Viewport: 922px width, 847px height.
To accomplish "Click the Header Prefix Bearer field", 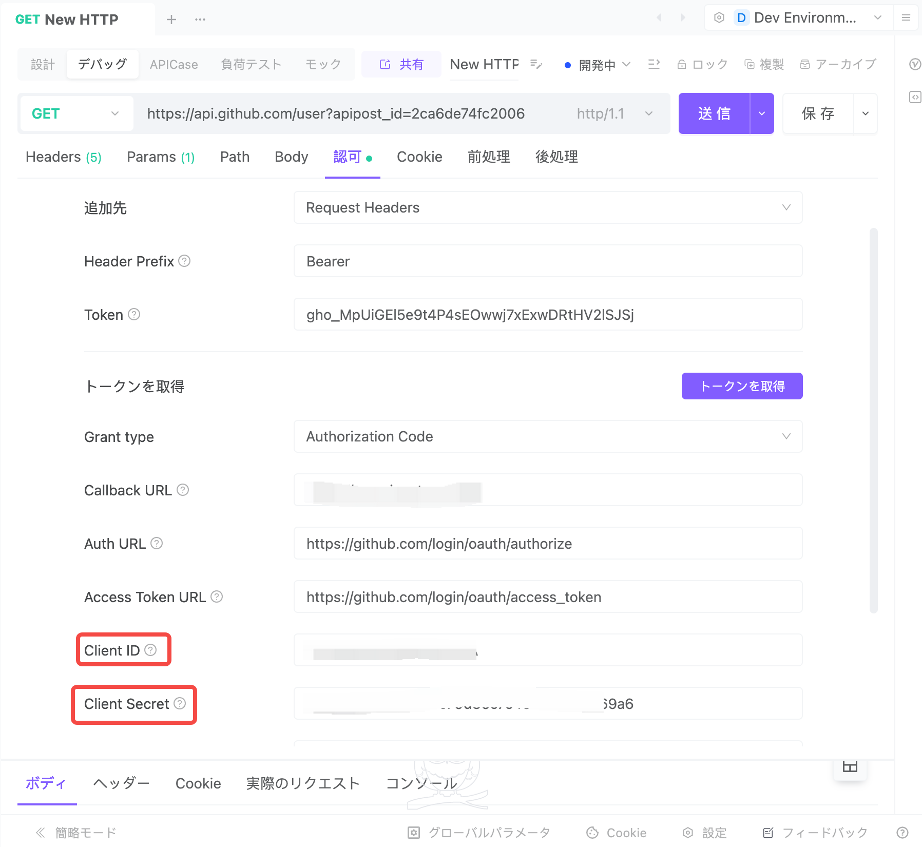I will (x=548, y=261).
